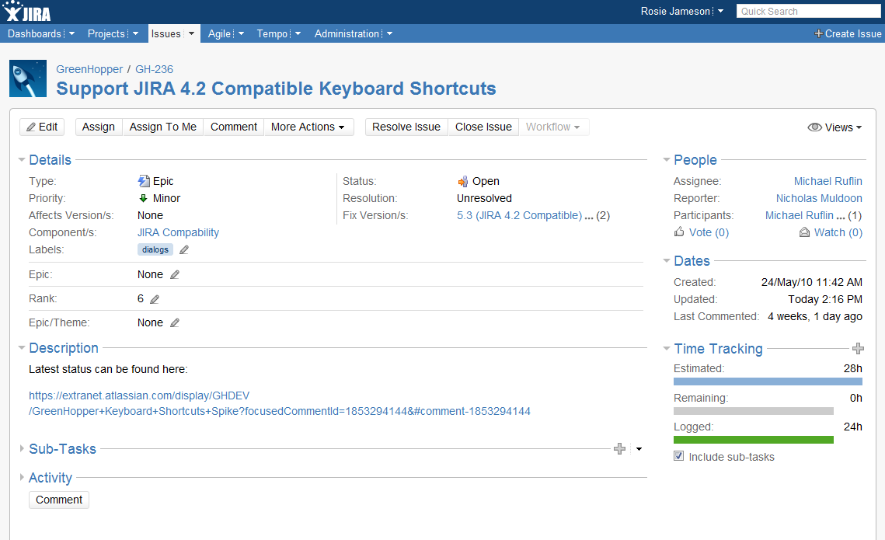885x540 pixels.
Task: Click the Comment button in the toolbar
Action: pyautogui.click(x=234, y=127)
